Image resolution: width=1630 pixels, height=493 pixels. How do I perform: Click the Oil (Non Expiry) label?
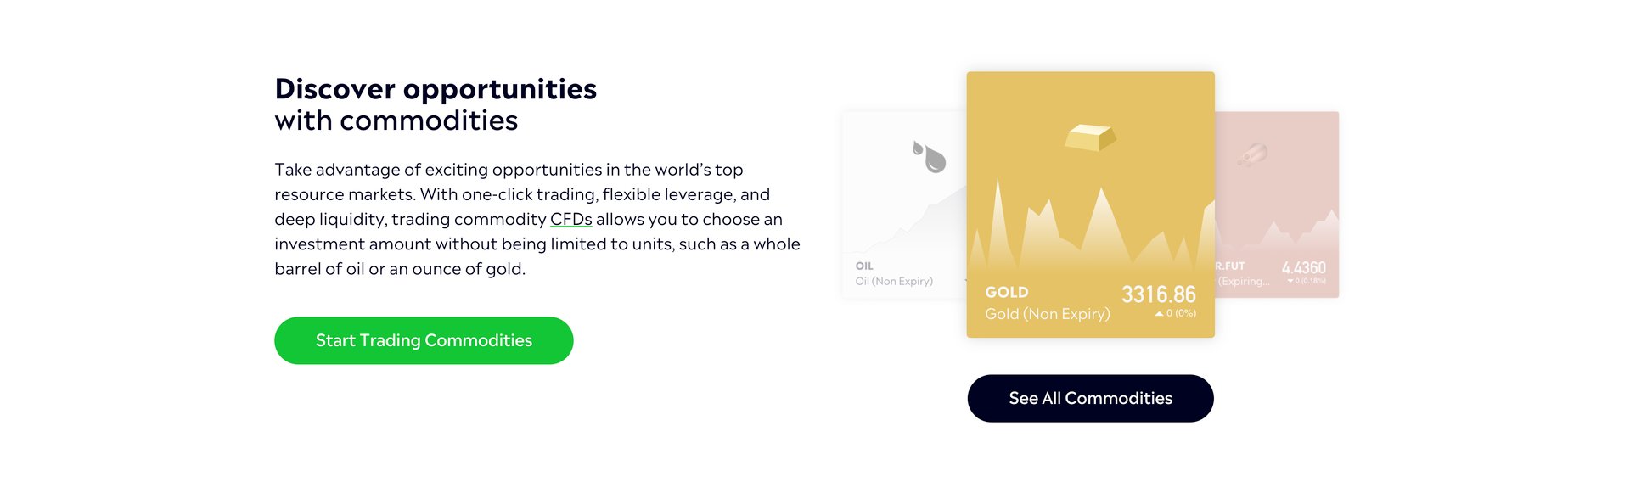pos(894,281)
